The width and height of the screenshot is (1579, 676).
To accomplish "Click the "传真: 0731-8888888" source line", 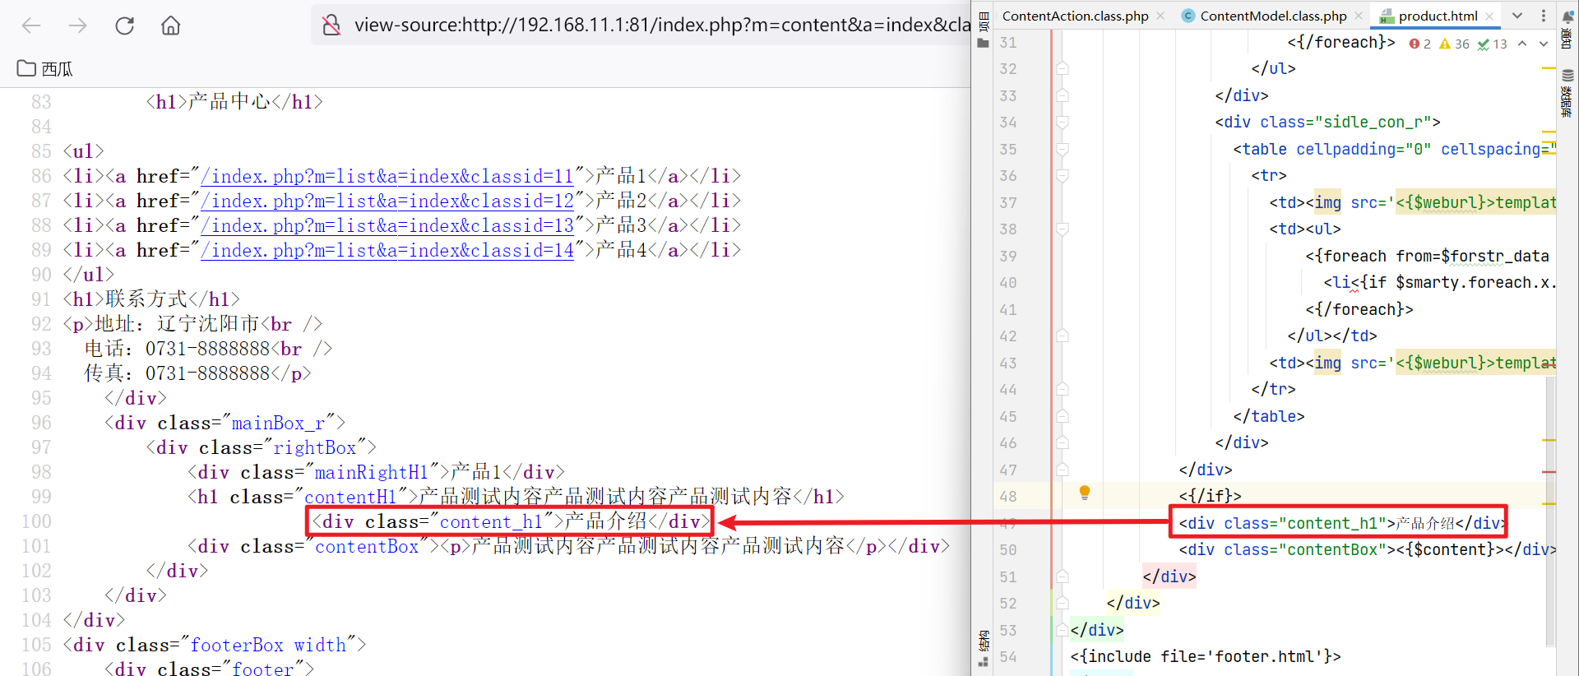I will pyautogui.click(x=197, y=373).
